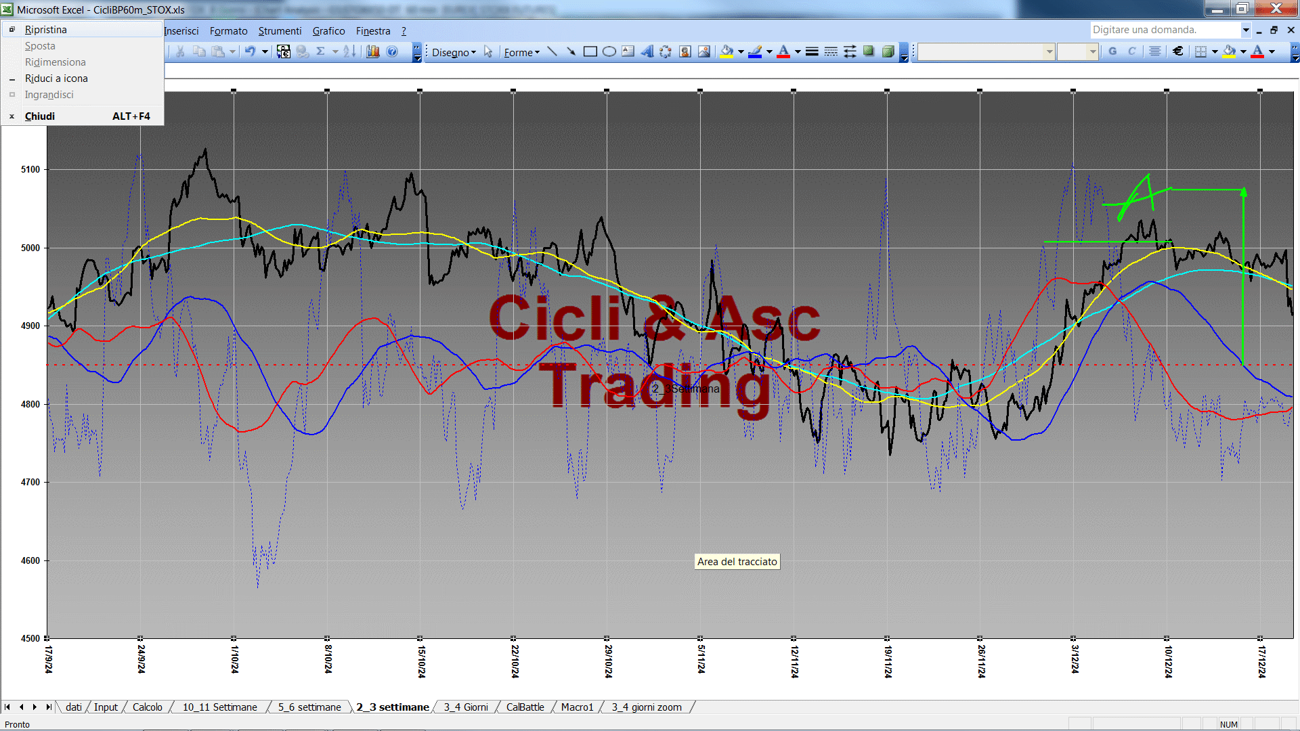Screen dimensions: 1300x731
Task: Select the Oval drawing tool
Action: click(609, 51)
